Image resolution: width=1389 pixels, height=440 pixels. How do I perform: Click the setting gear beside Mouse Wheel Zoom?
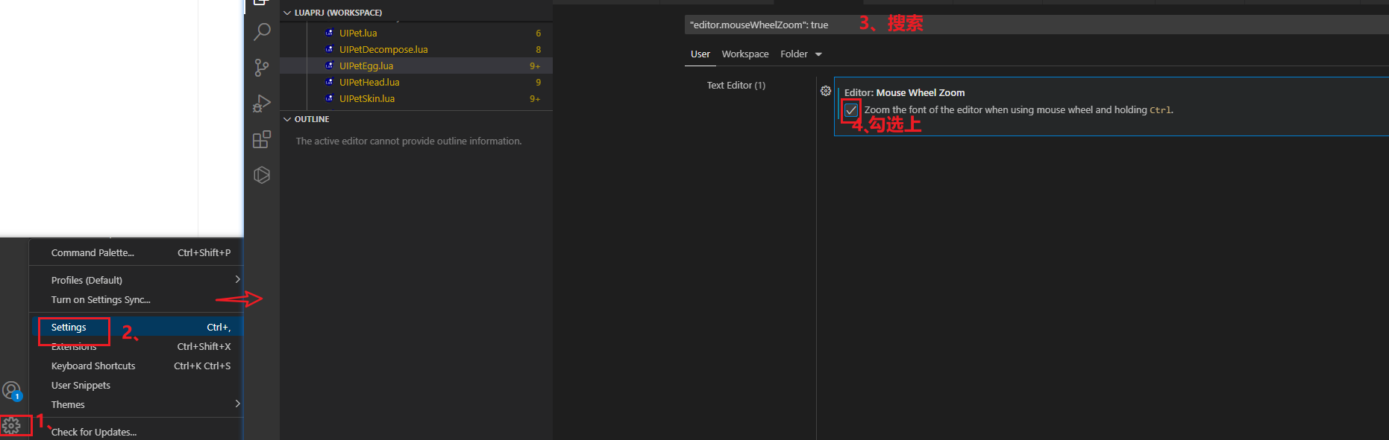coord(826,91)
